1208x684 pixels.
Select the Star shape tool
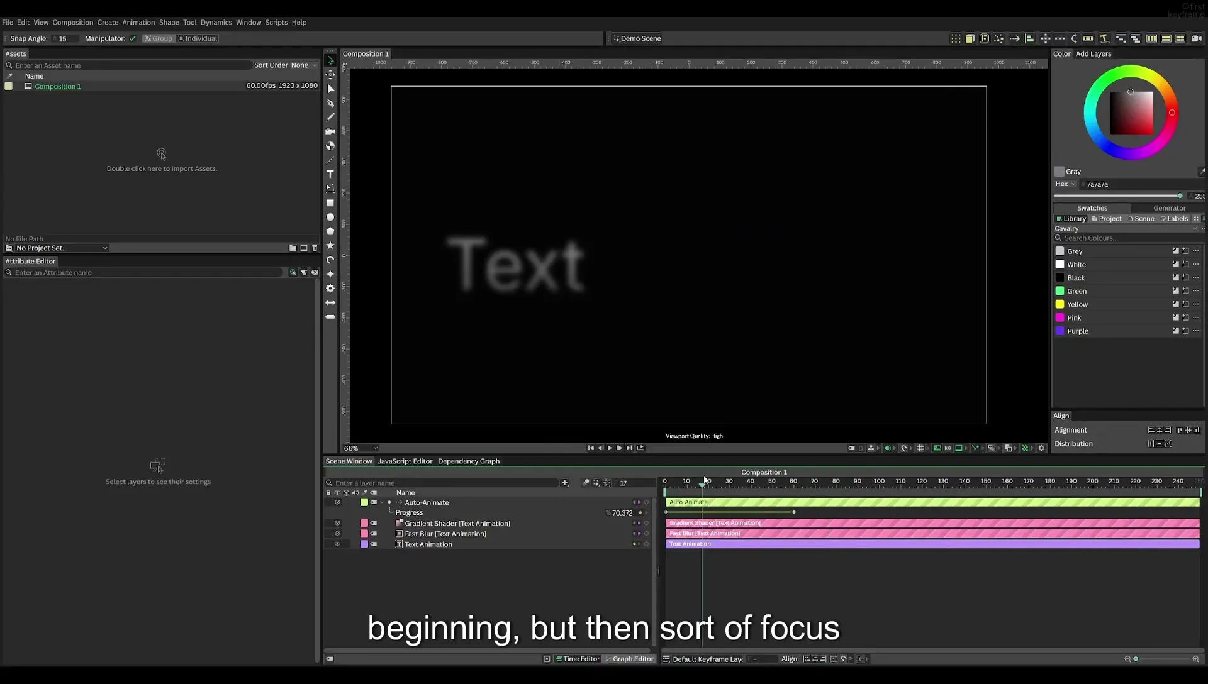click(330, 246)
